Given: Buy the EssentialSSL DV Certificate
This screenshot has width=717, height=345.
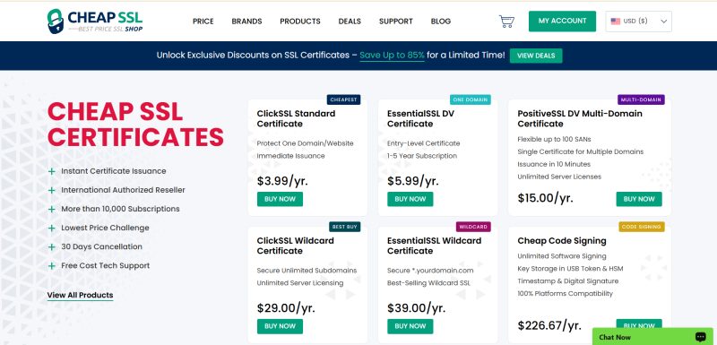Looking at the screenshot, I should coord(410,199).
